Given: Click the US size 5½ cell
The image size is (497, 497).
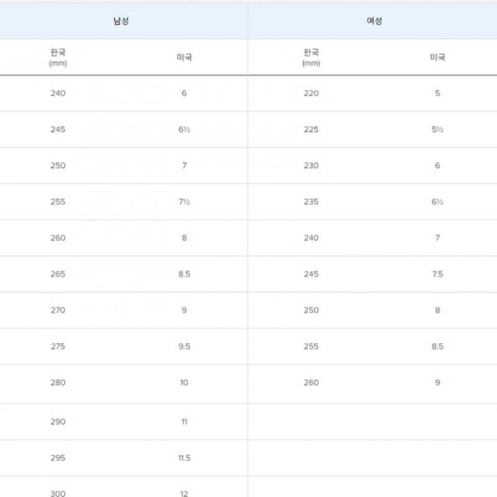Looking at the screenshot, I should click(437, 130).
